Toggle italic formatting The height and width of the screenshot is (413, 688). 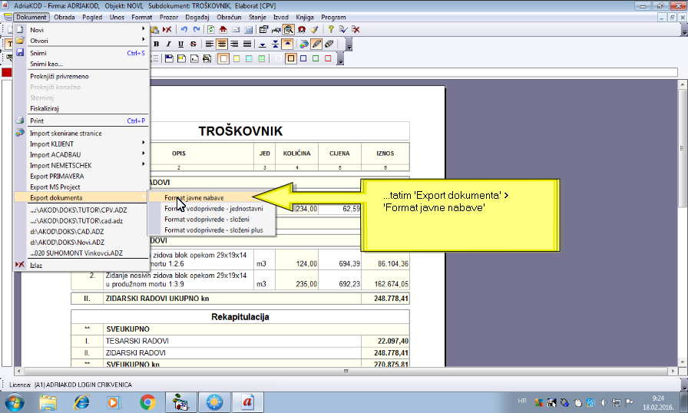pos(168,44)
